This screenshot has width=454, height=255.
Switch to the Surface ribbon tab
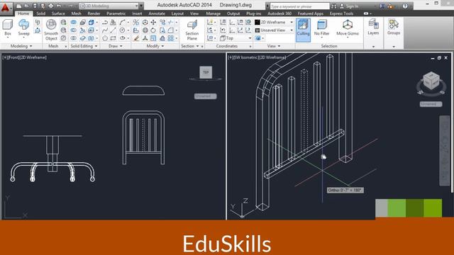(x=58, y=13)
